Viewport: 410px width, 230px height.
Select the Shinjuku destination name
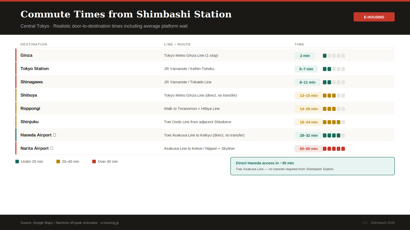29,122
